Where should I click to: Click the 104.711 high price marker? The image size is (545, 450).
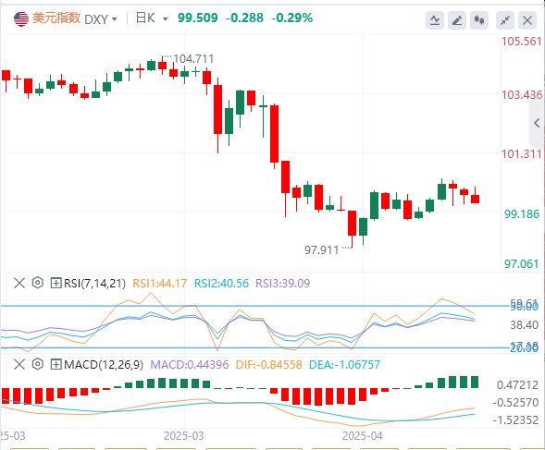193,59
